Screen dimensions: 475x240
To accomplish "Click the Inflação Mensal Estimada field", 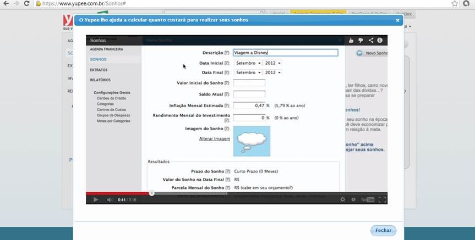I will pos(249,105).
